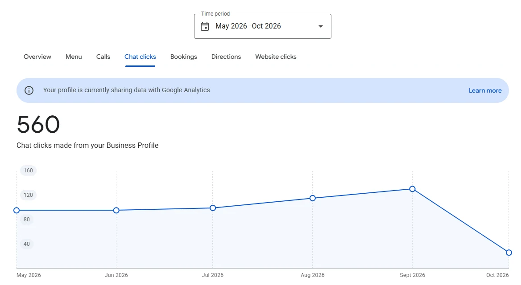This screenshot has width=521, height=285.
Task: Switch to the Website clicks tab
Action: click(x=276, y=57)
